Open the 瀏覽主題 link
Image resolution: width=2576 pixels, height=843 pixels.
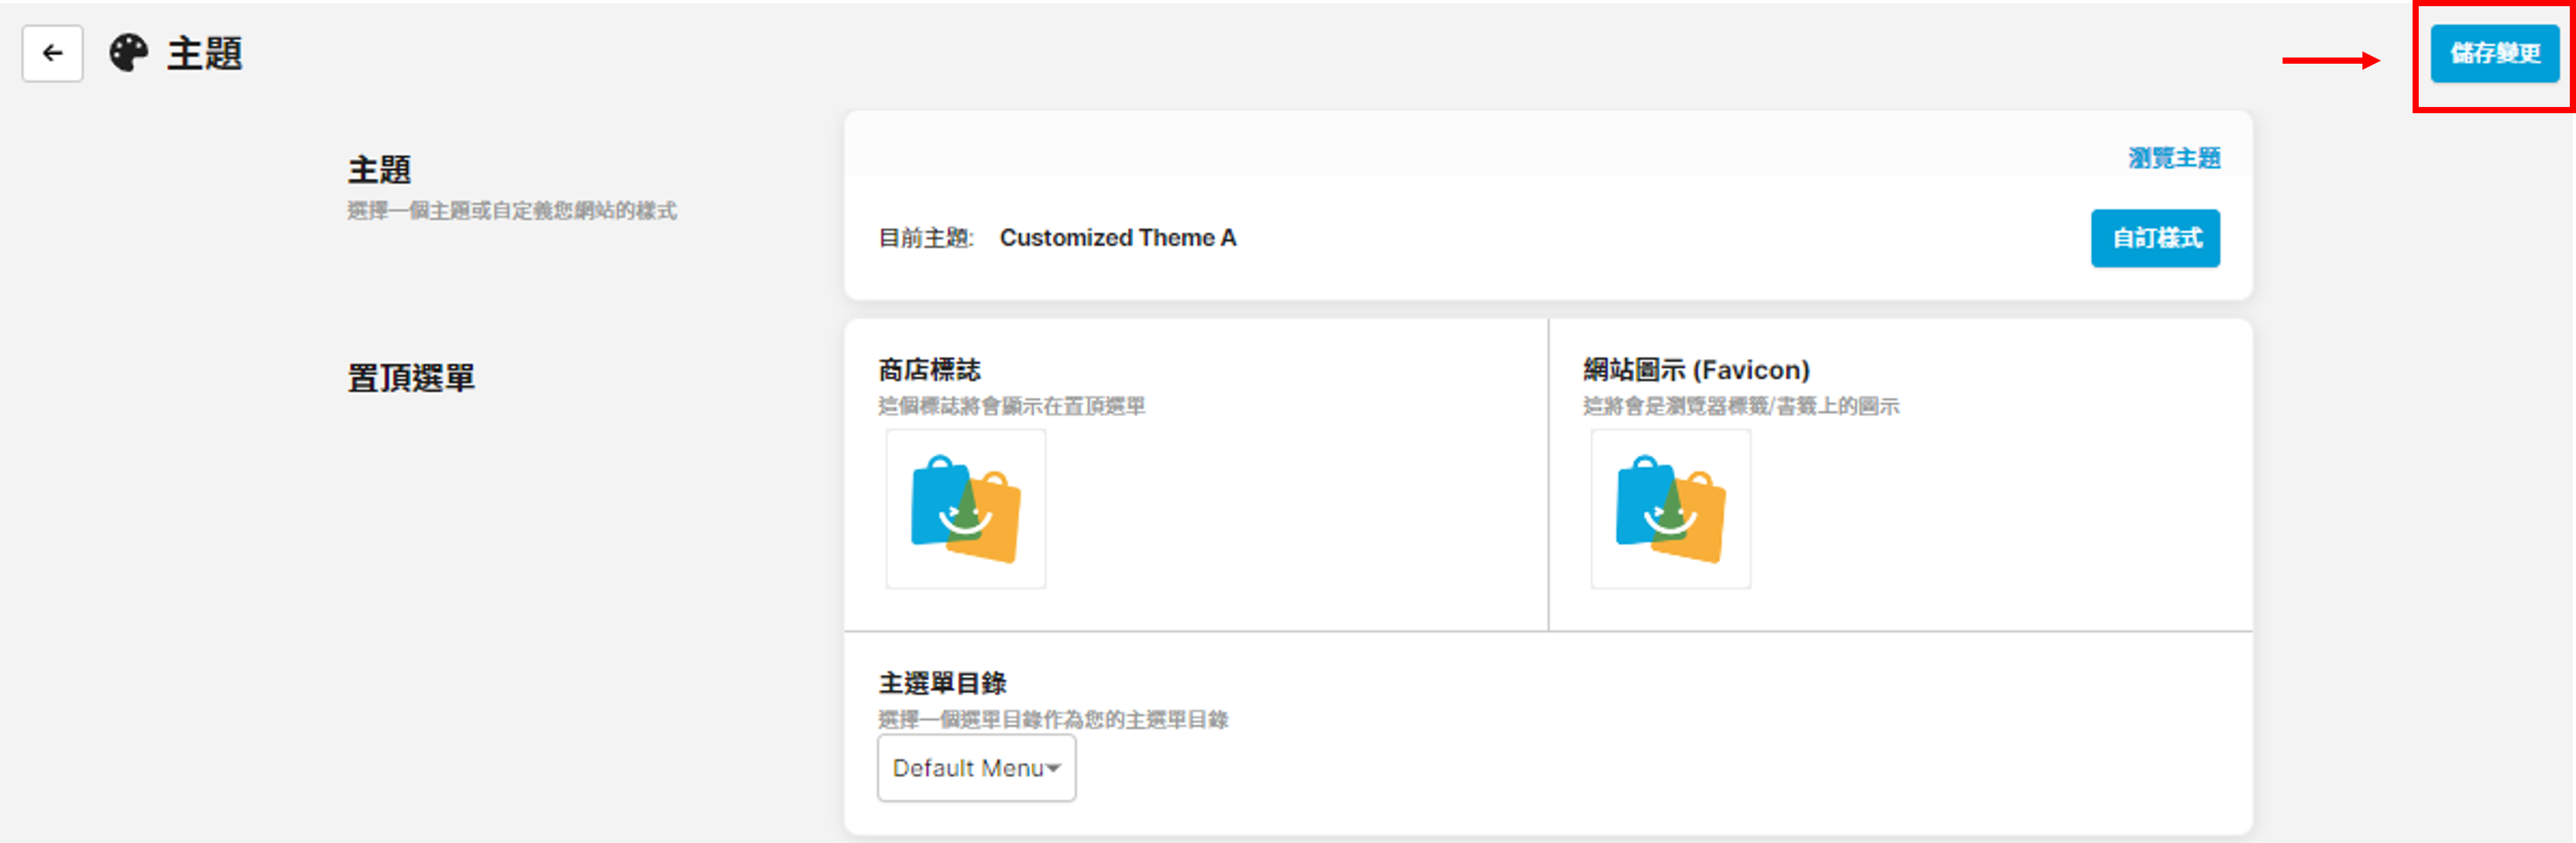click(x=2174, y=158)
